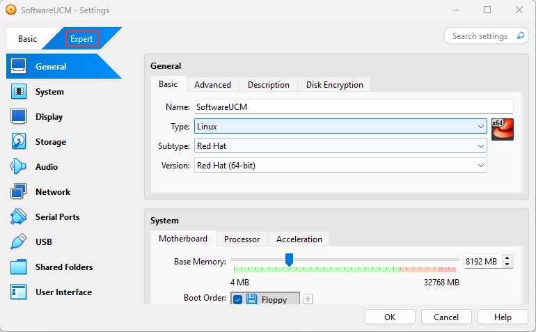This screenshot has width=536, height=332.
Task: Click the floppy disk icon in boot order
Action: point(252,299)
